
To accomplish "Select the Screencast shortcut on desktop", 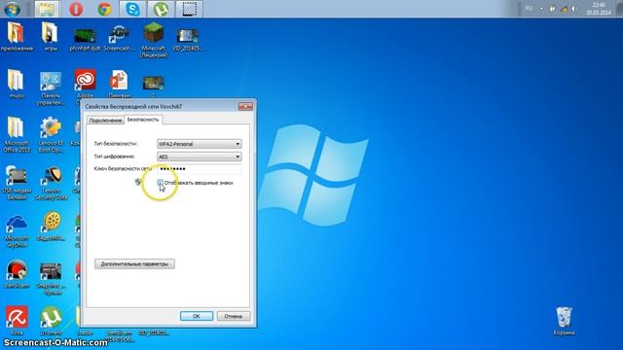I will (x=119, y=38).
